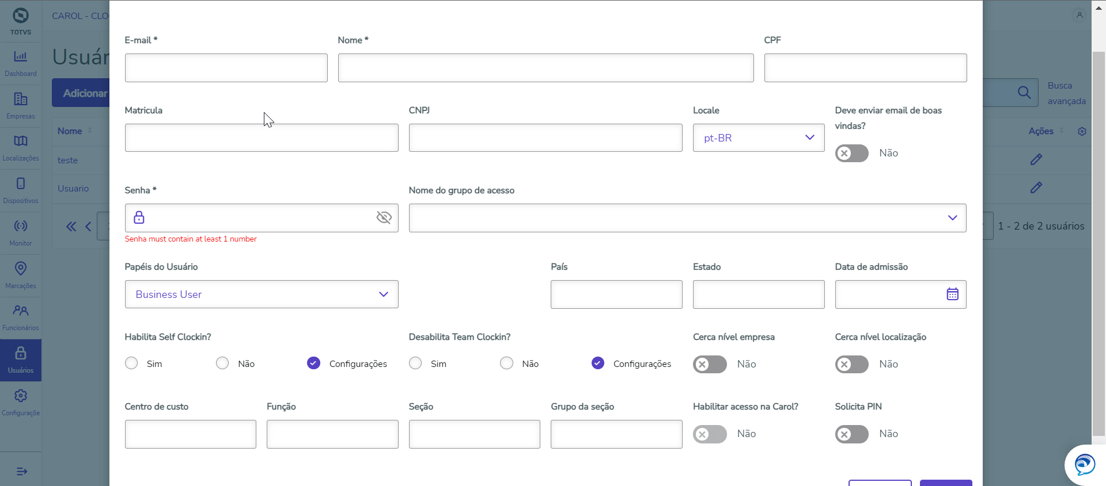Open Papéis do Usuário dropdown

tap(261, 294)
